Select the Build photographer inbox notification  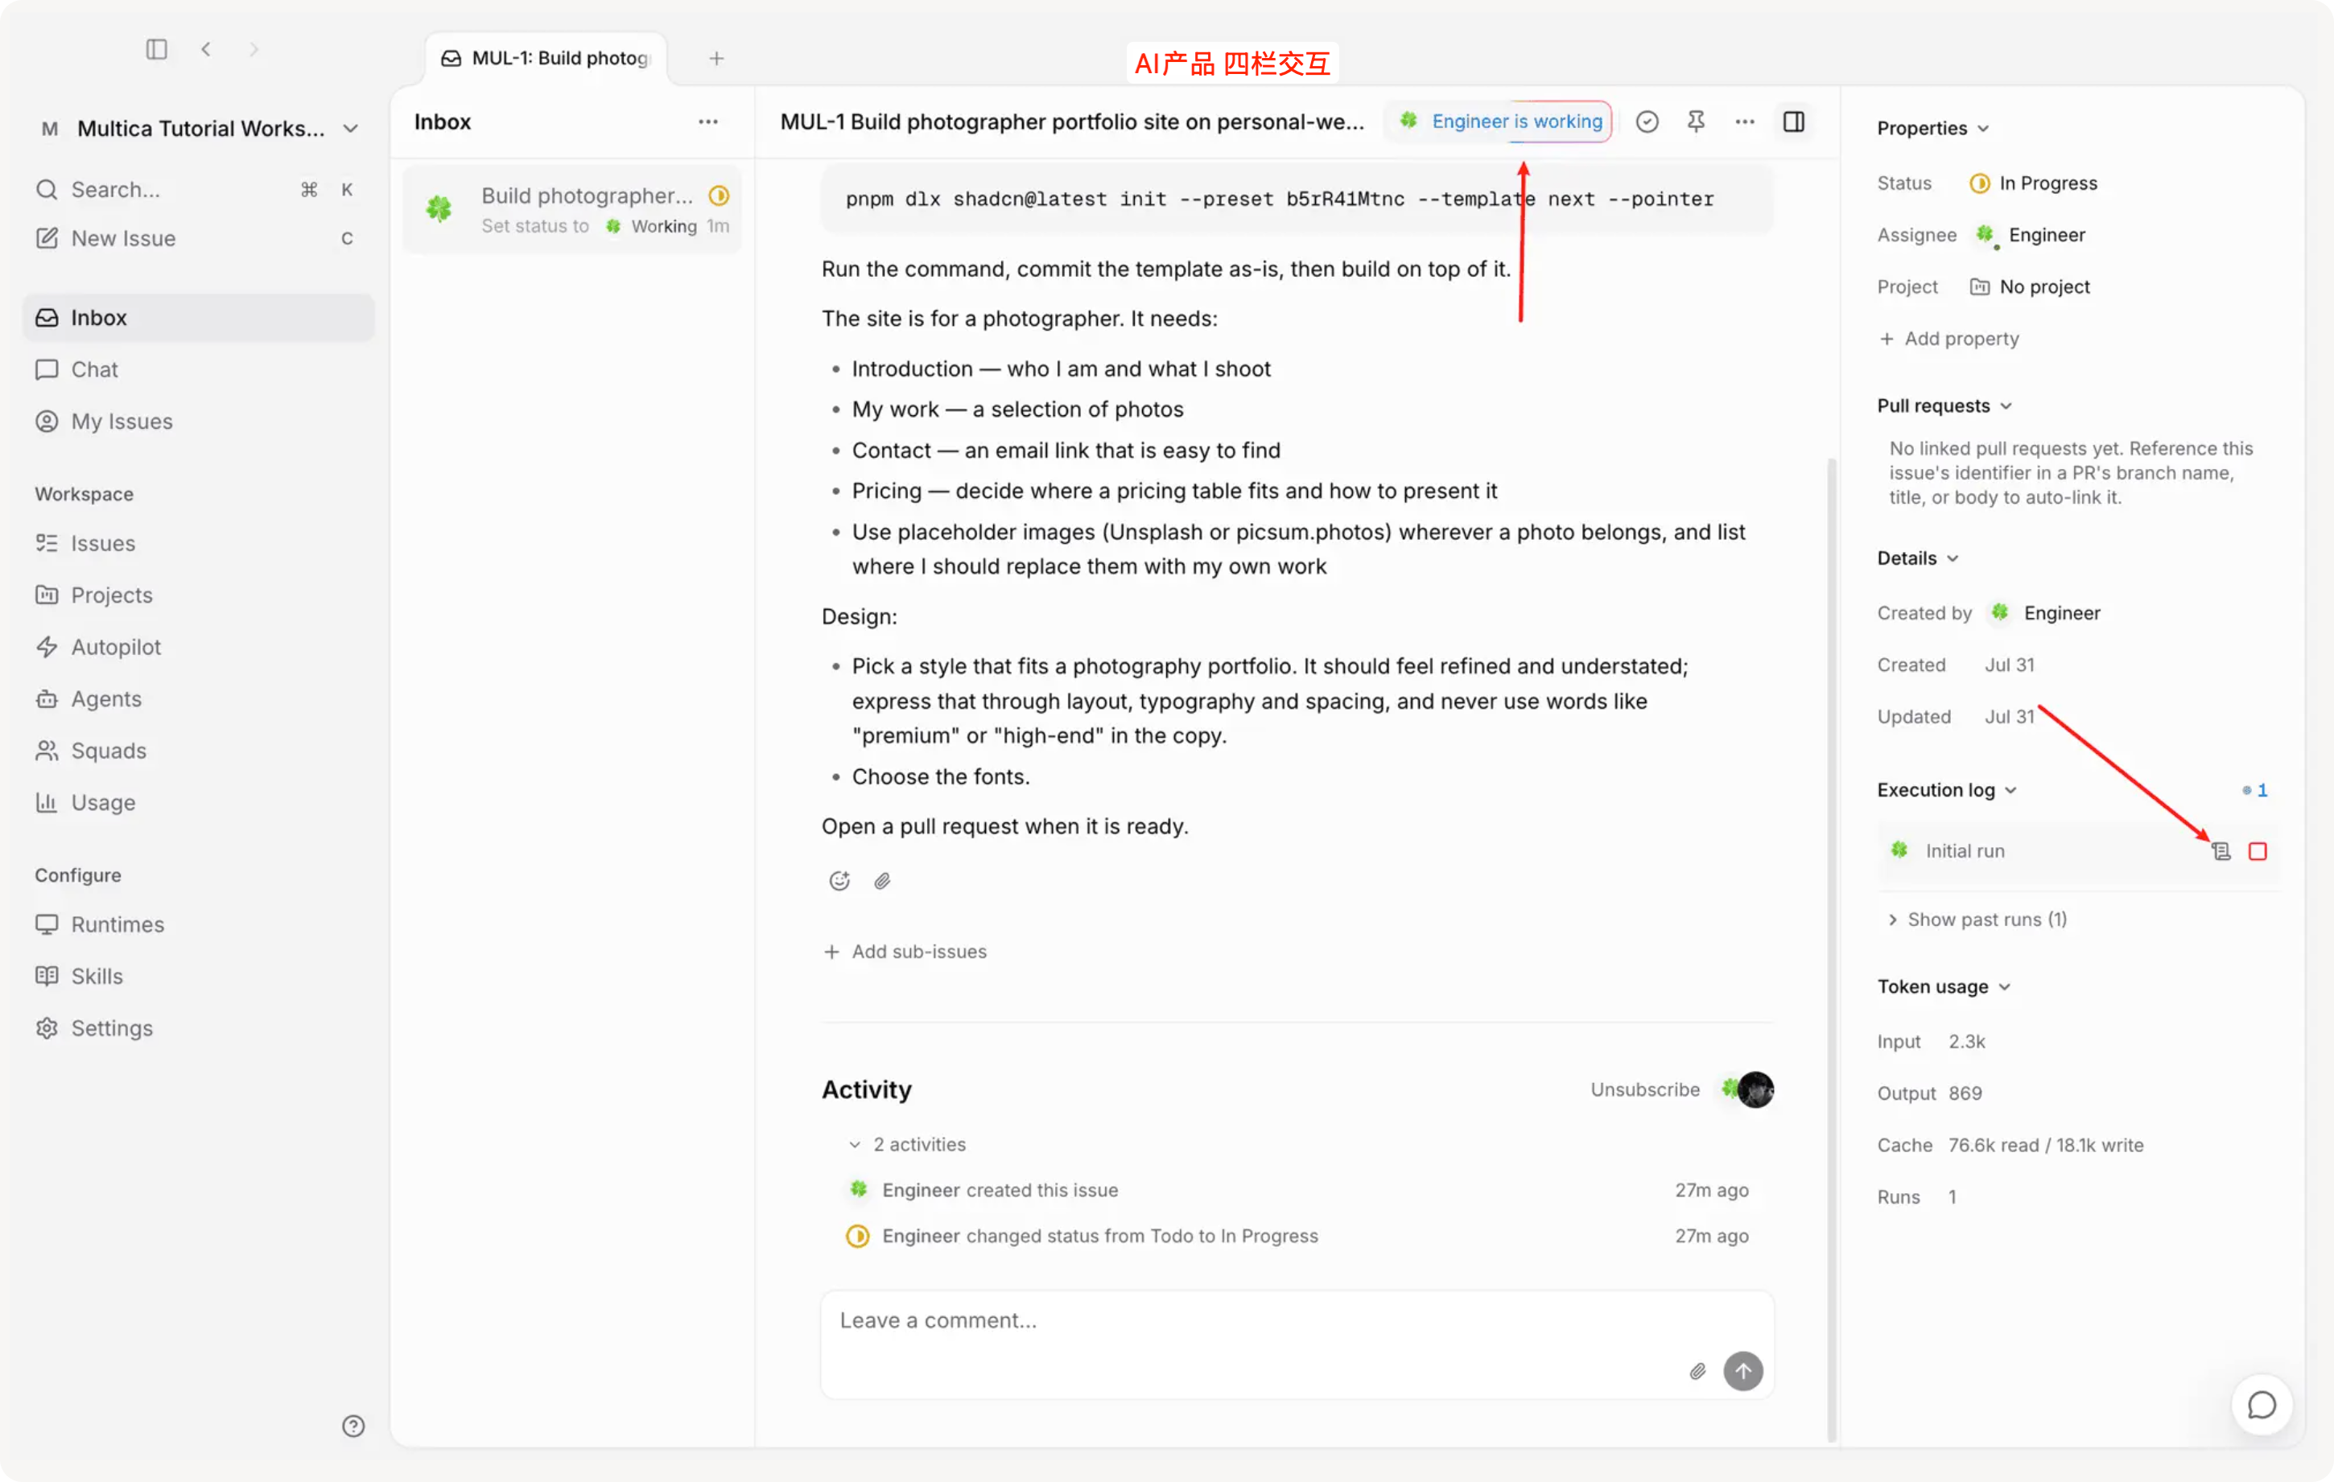coord(573,209)
